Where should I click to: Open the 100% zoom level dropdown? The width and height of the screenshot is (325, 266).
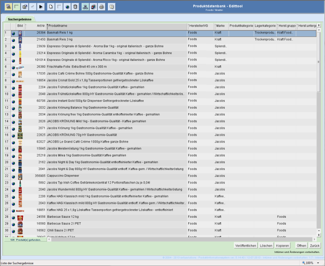click(311, 262)
